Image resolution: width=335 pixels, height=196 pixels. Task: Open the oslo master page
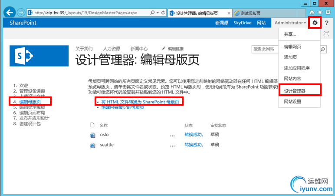[x=104, y=135]
